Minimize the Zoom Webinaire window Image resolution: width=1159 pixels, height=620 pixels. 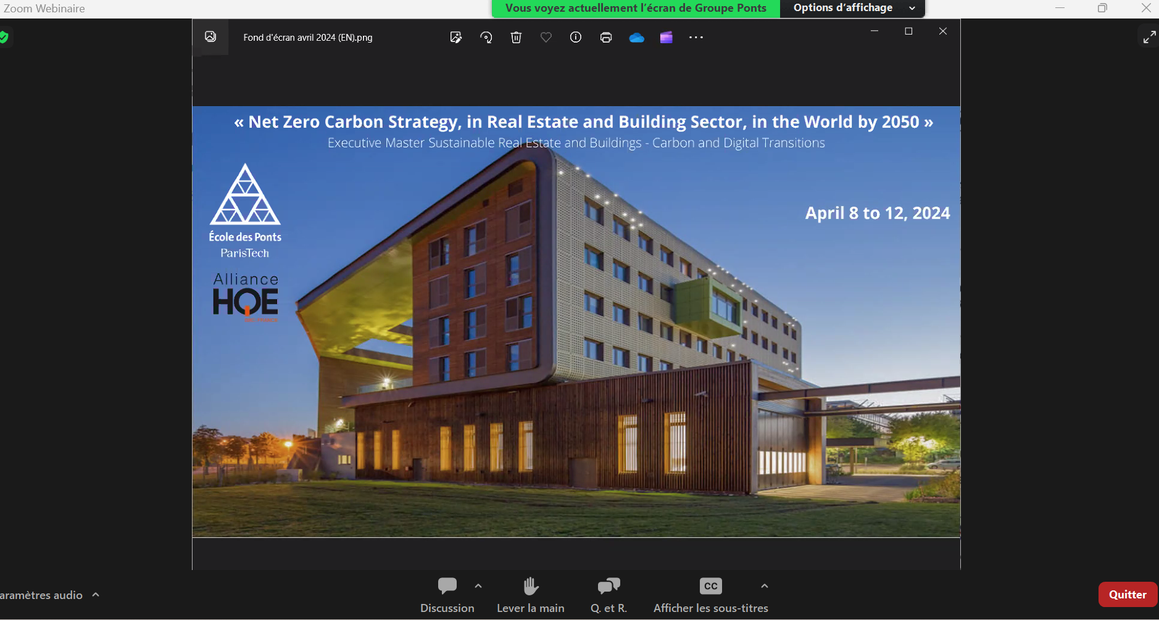click(1060, 8)
